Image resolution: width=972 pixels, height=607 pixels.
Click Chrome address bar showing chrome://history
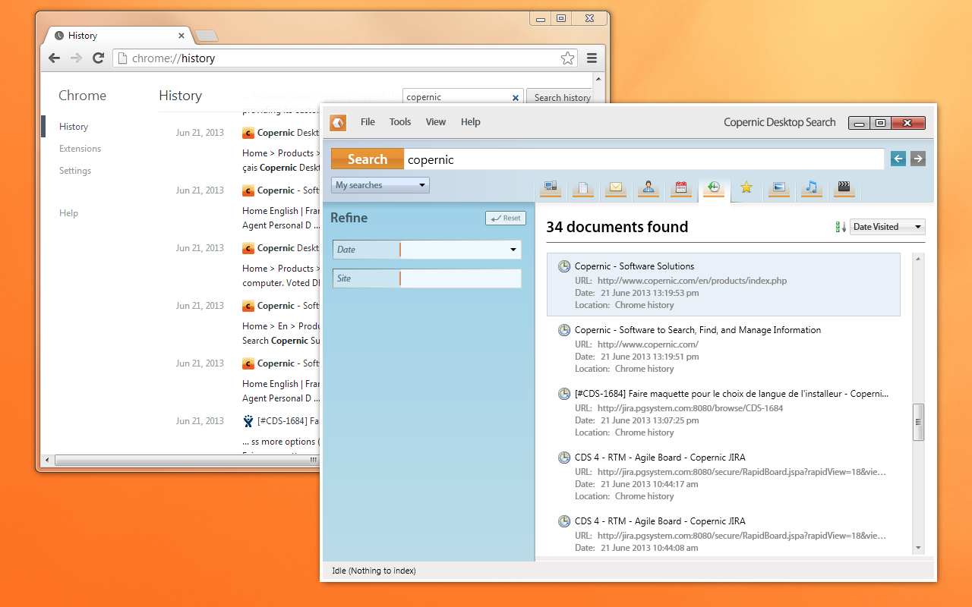pos(346,58)
